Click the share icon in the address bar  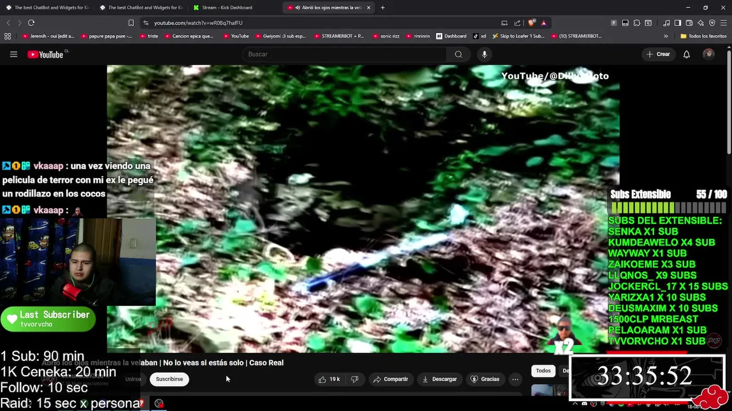[517, 23]
